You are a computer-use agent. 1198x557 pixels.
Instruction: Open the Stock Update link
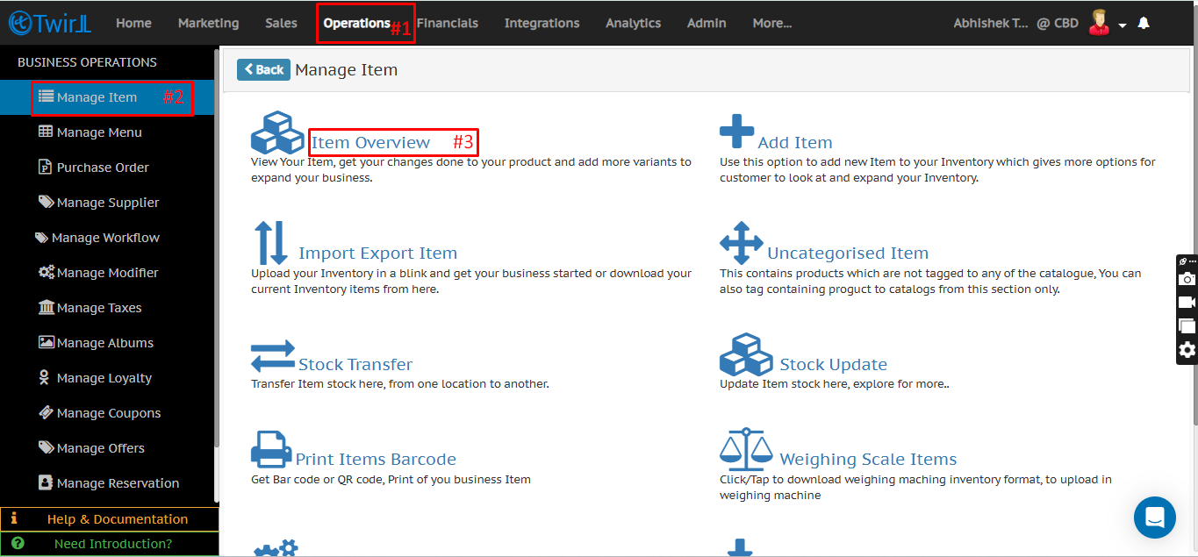(833, 365)
